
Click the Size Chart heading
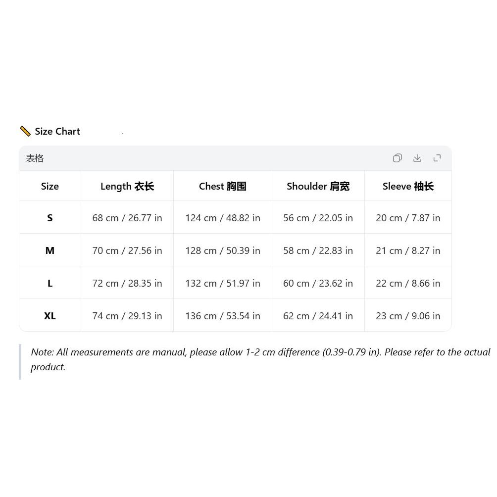[x=57, y=131]
